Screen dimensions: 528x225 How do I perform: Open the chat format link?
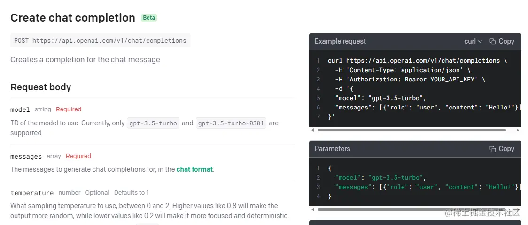click(194, 169)
